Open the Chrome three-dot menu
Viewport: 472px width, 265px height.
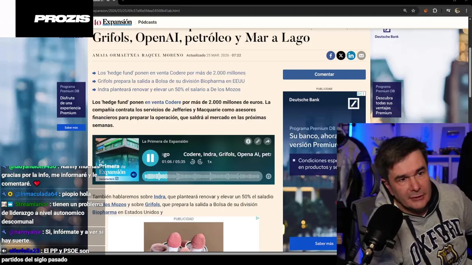pos(466,11)
